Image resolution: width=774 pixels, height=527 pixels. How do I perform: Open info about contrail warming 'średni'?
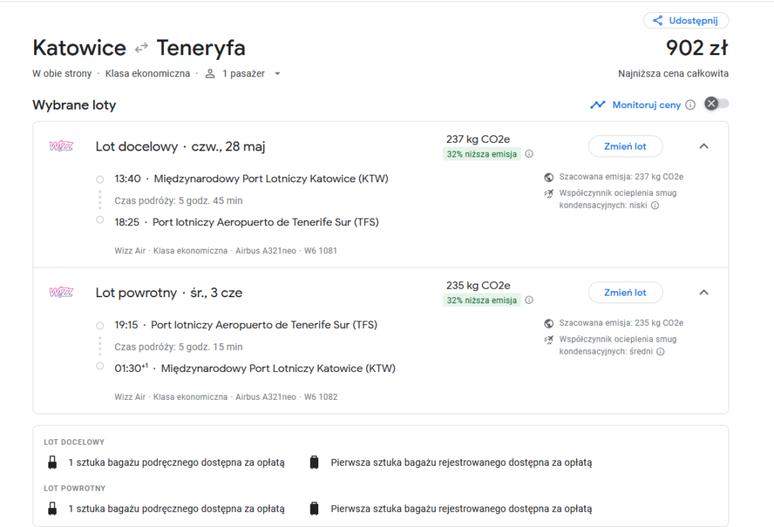[x=660, y=352]
